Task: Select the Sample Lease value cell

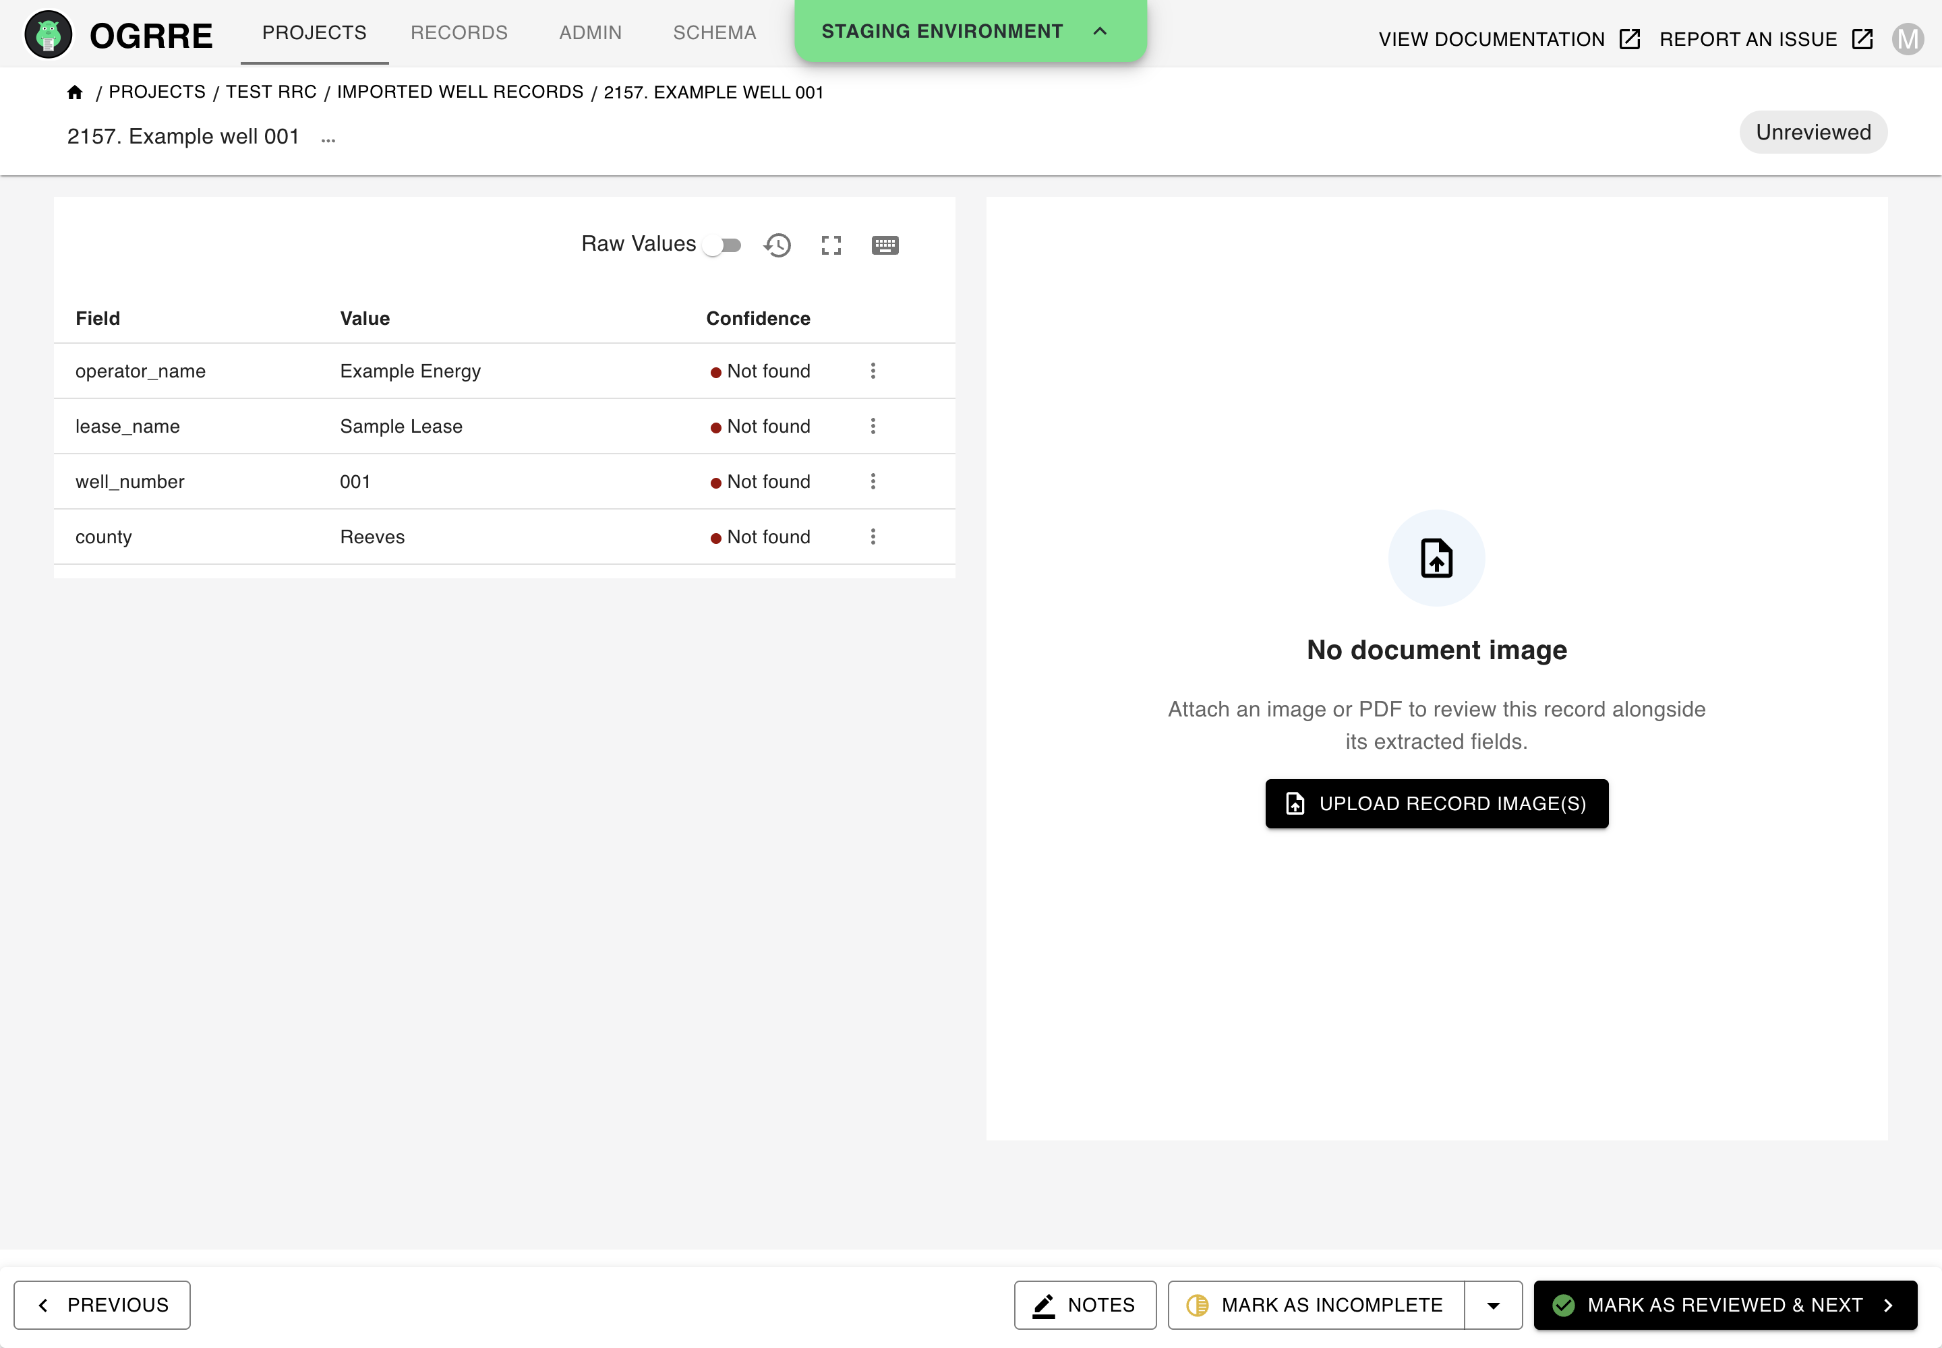Action: [x=401, y=426]
